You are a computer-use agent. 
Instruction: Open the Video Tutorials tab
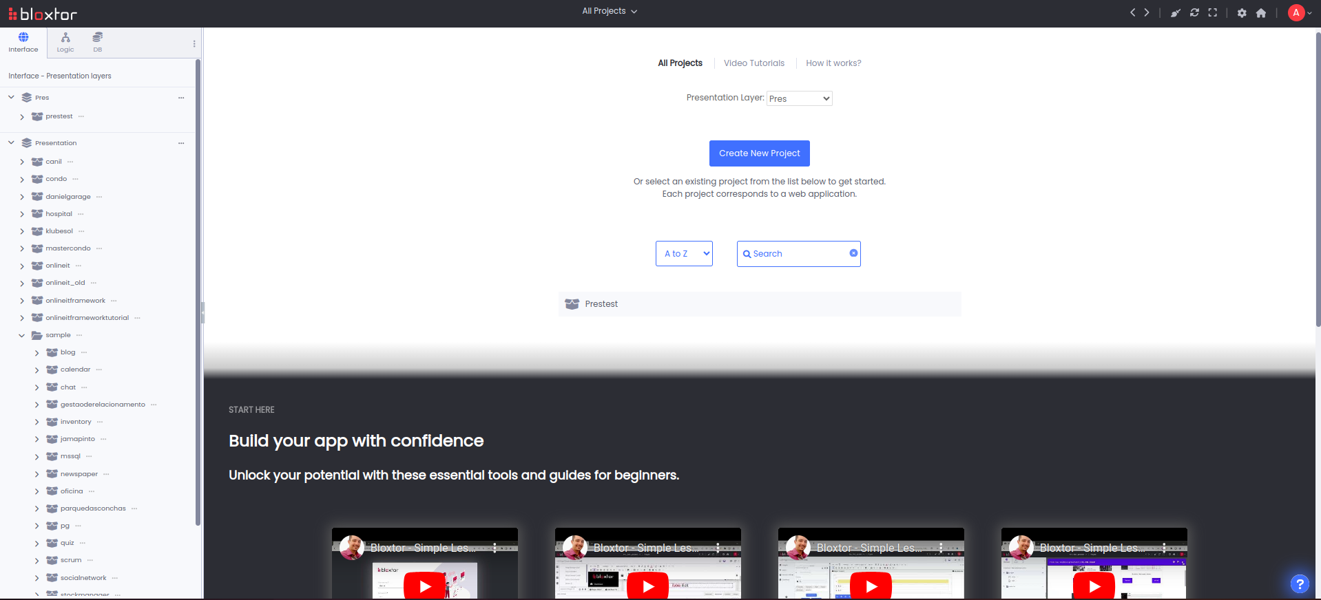point(754,63)
